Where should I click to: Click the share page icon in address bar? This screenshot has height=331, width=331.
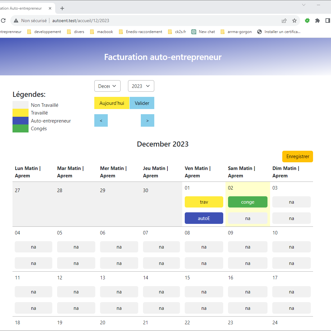pyautogui.click(x=284, y=21)
